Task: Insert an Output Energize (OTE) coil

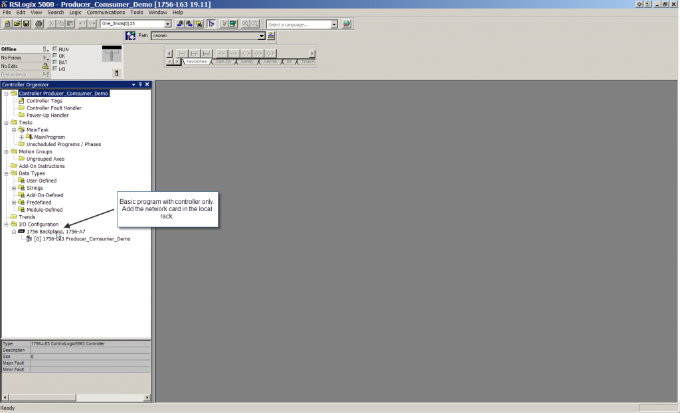Action: click(x=246, y=53)
